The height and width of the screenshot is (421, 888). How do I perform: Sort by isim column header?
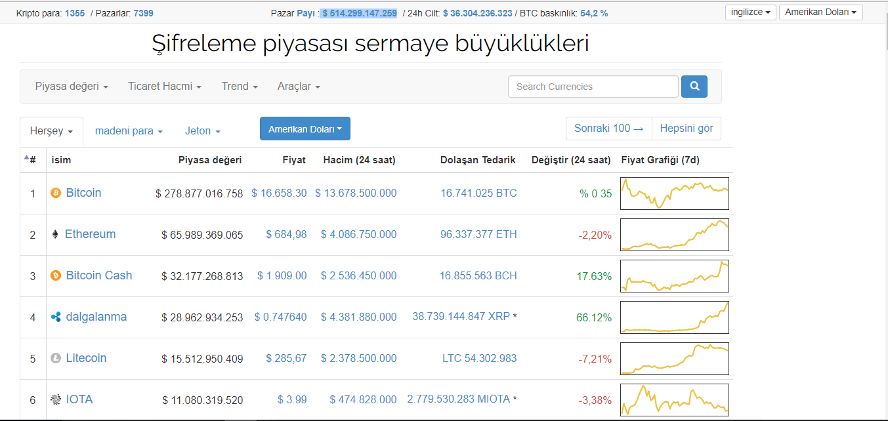tap(61, 160)
